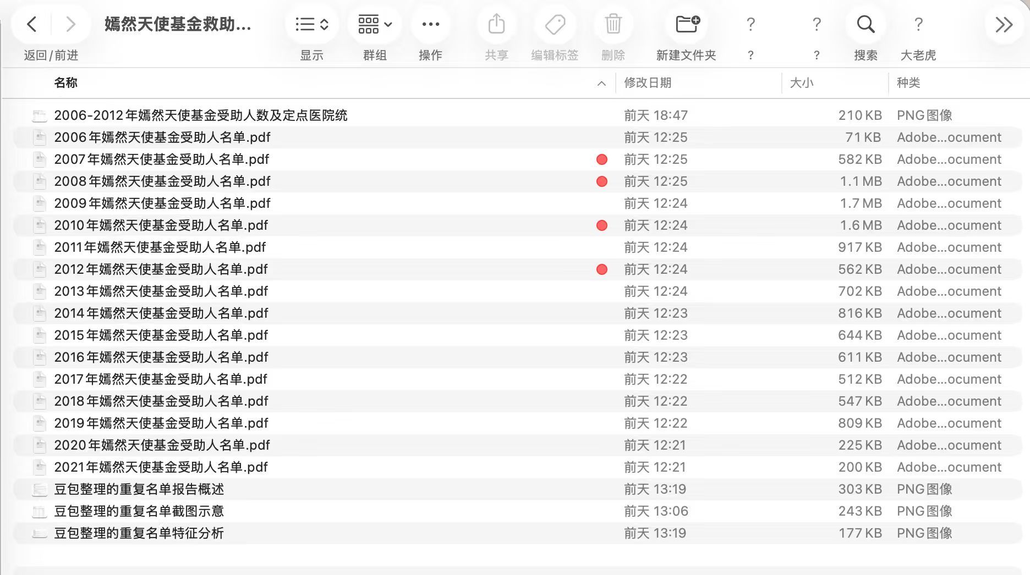
Task: Select 豆包整理的重复名单特征分析 image file
Action: 139,533
